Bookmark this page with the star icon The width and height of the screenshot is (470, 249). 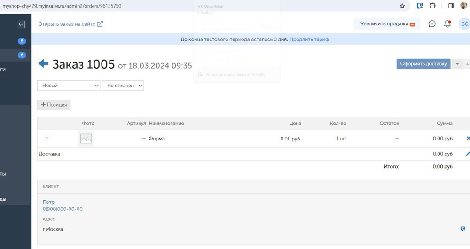tap(402, 6)
